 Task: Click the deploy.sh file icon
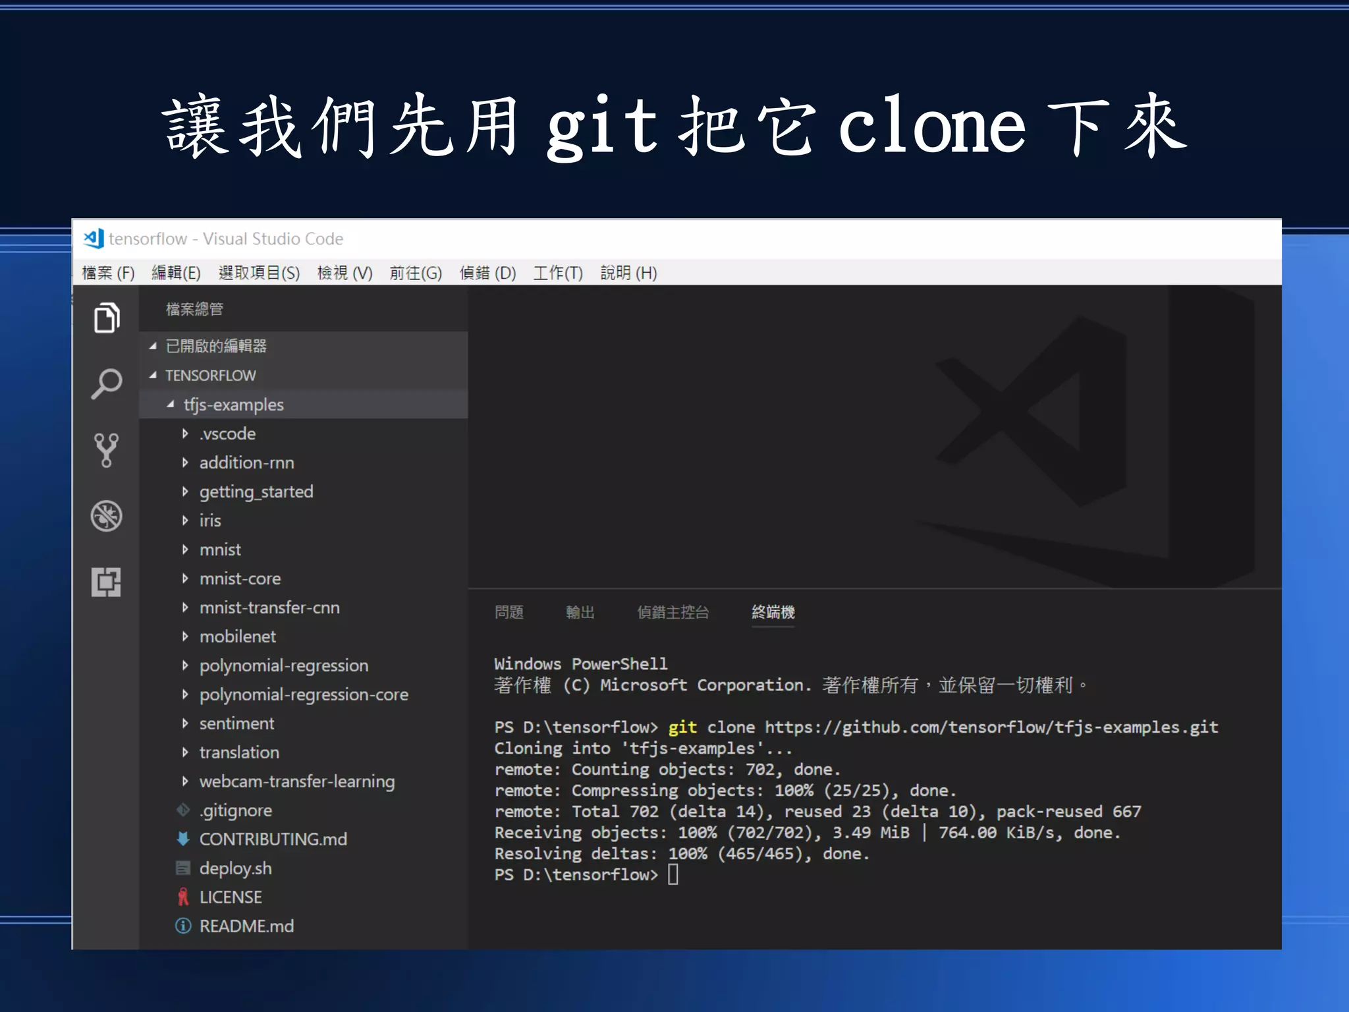[183, 868]
